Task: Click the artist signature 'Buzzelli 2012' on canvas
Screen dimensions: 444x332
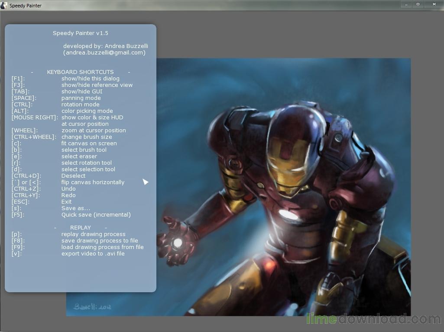Action: click(x=92, y=306)
